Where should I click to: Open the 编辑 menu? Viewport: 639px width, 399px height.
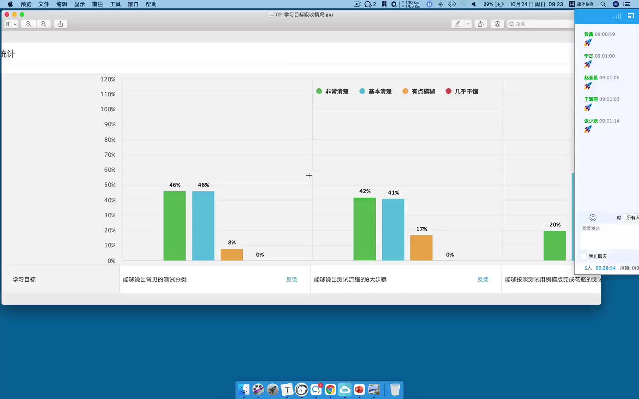tap(62, 4)
